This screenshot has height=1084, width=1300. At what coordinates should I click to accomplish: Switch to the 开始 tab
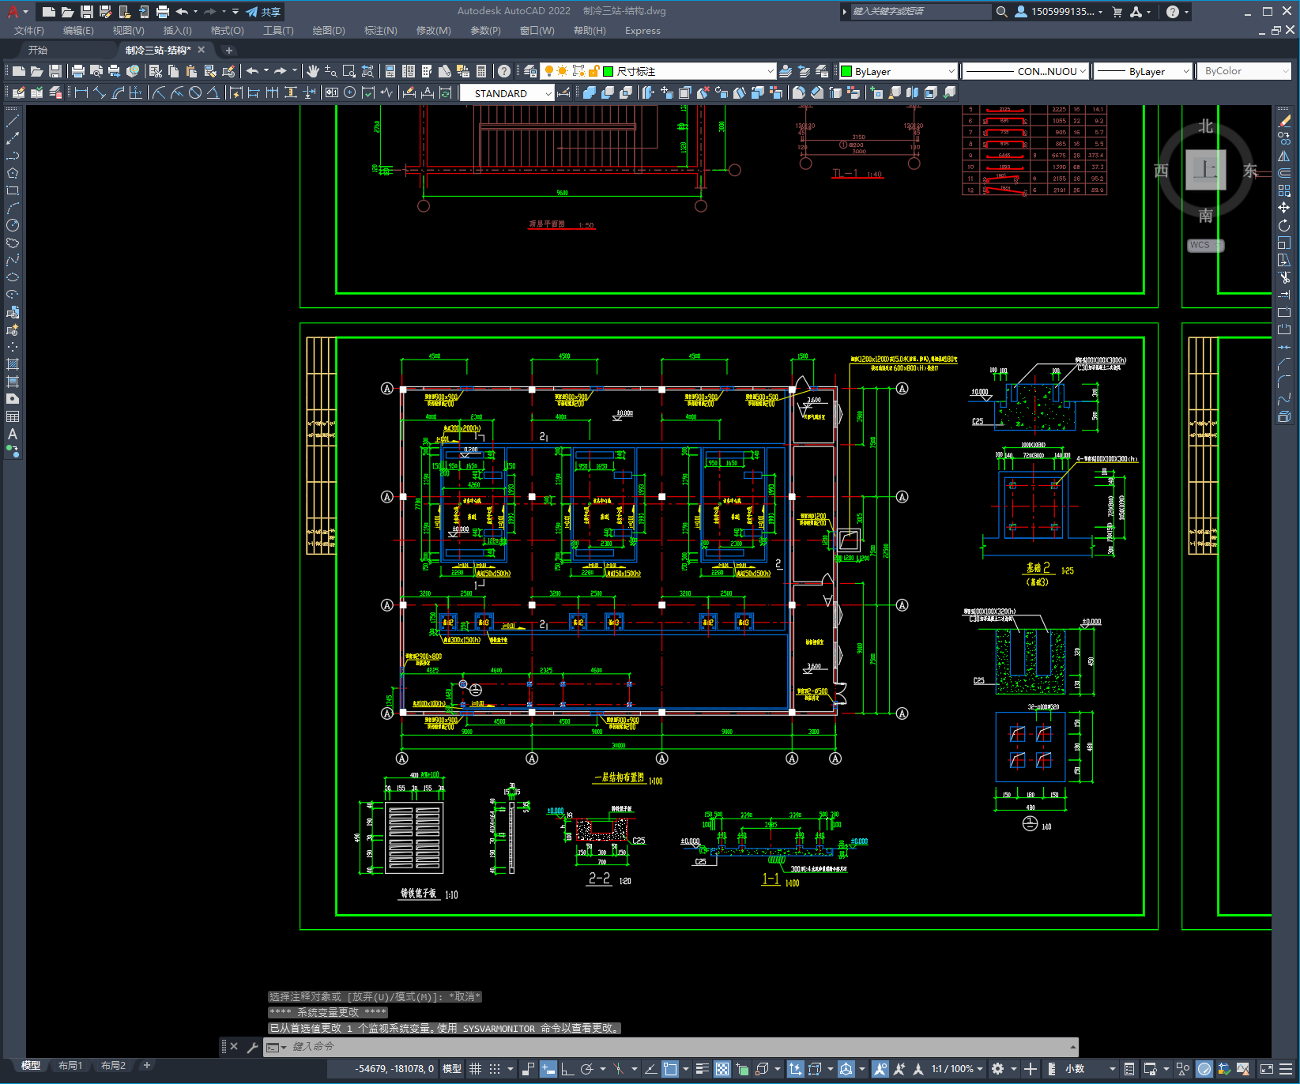click(x=38, y=50)
